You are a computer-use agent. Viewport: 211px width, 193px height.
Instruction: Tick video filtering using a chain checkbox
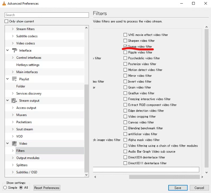pyautogui.click(x=125, y=146)
